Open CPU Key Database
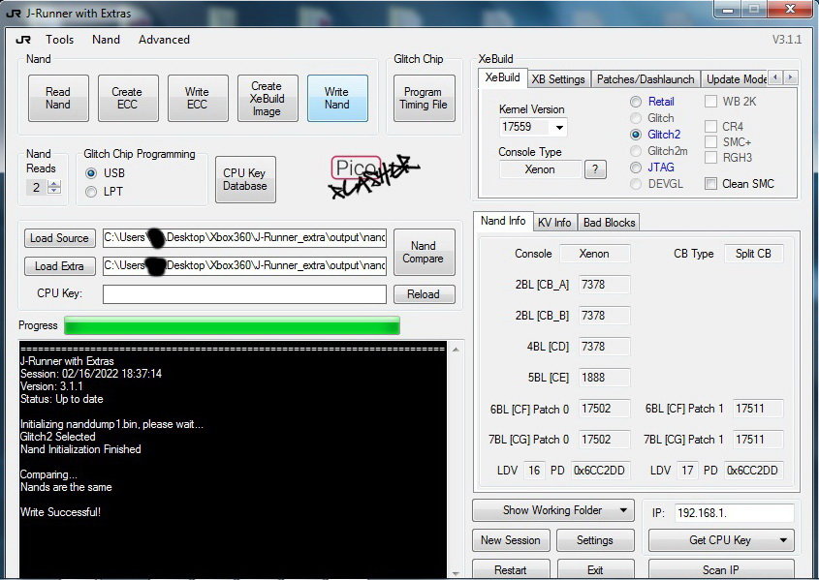 click(245, 179)
